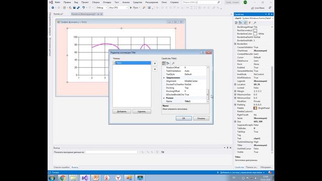Click the search magnifier in quick launch
The height and width of the screenshot is (181, 322).
[219, 2]
